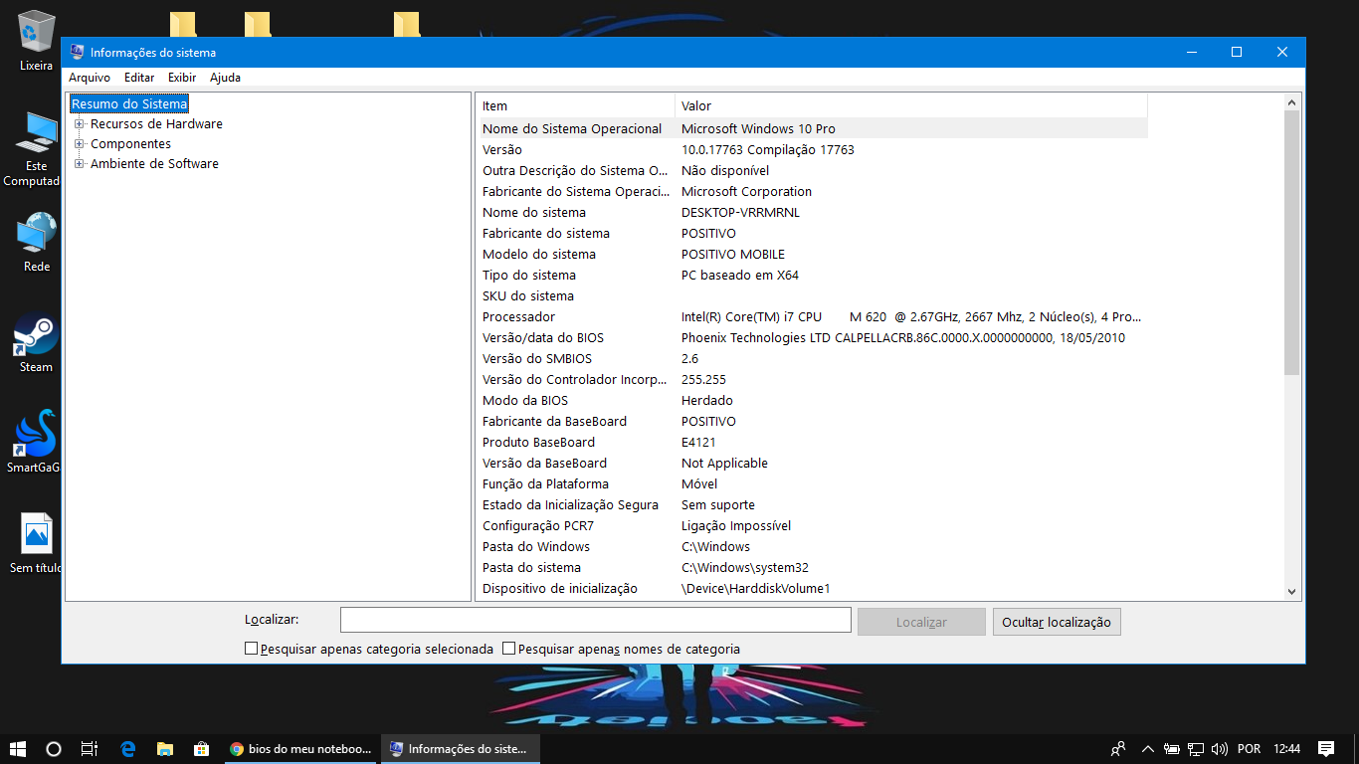Image resolution: width=1359 pixels, height=764 pixels.
Task: Open Cortana search circle in taskbar
Action: click(54, 749)
